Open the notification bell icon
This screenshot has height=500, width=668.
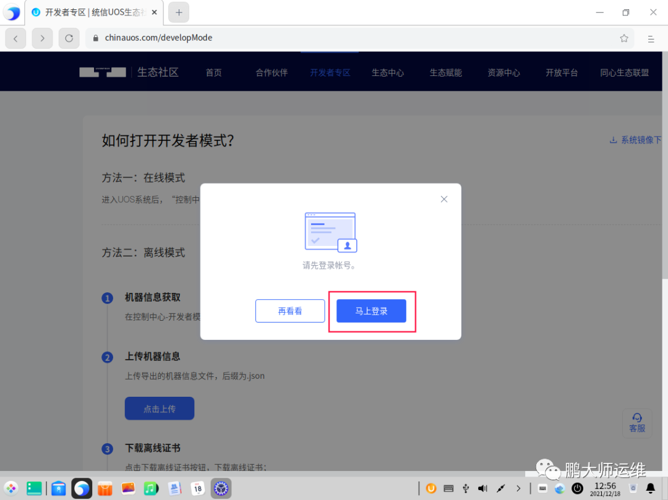coord(651,488)
